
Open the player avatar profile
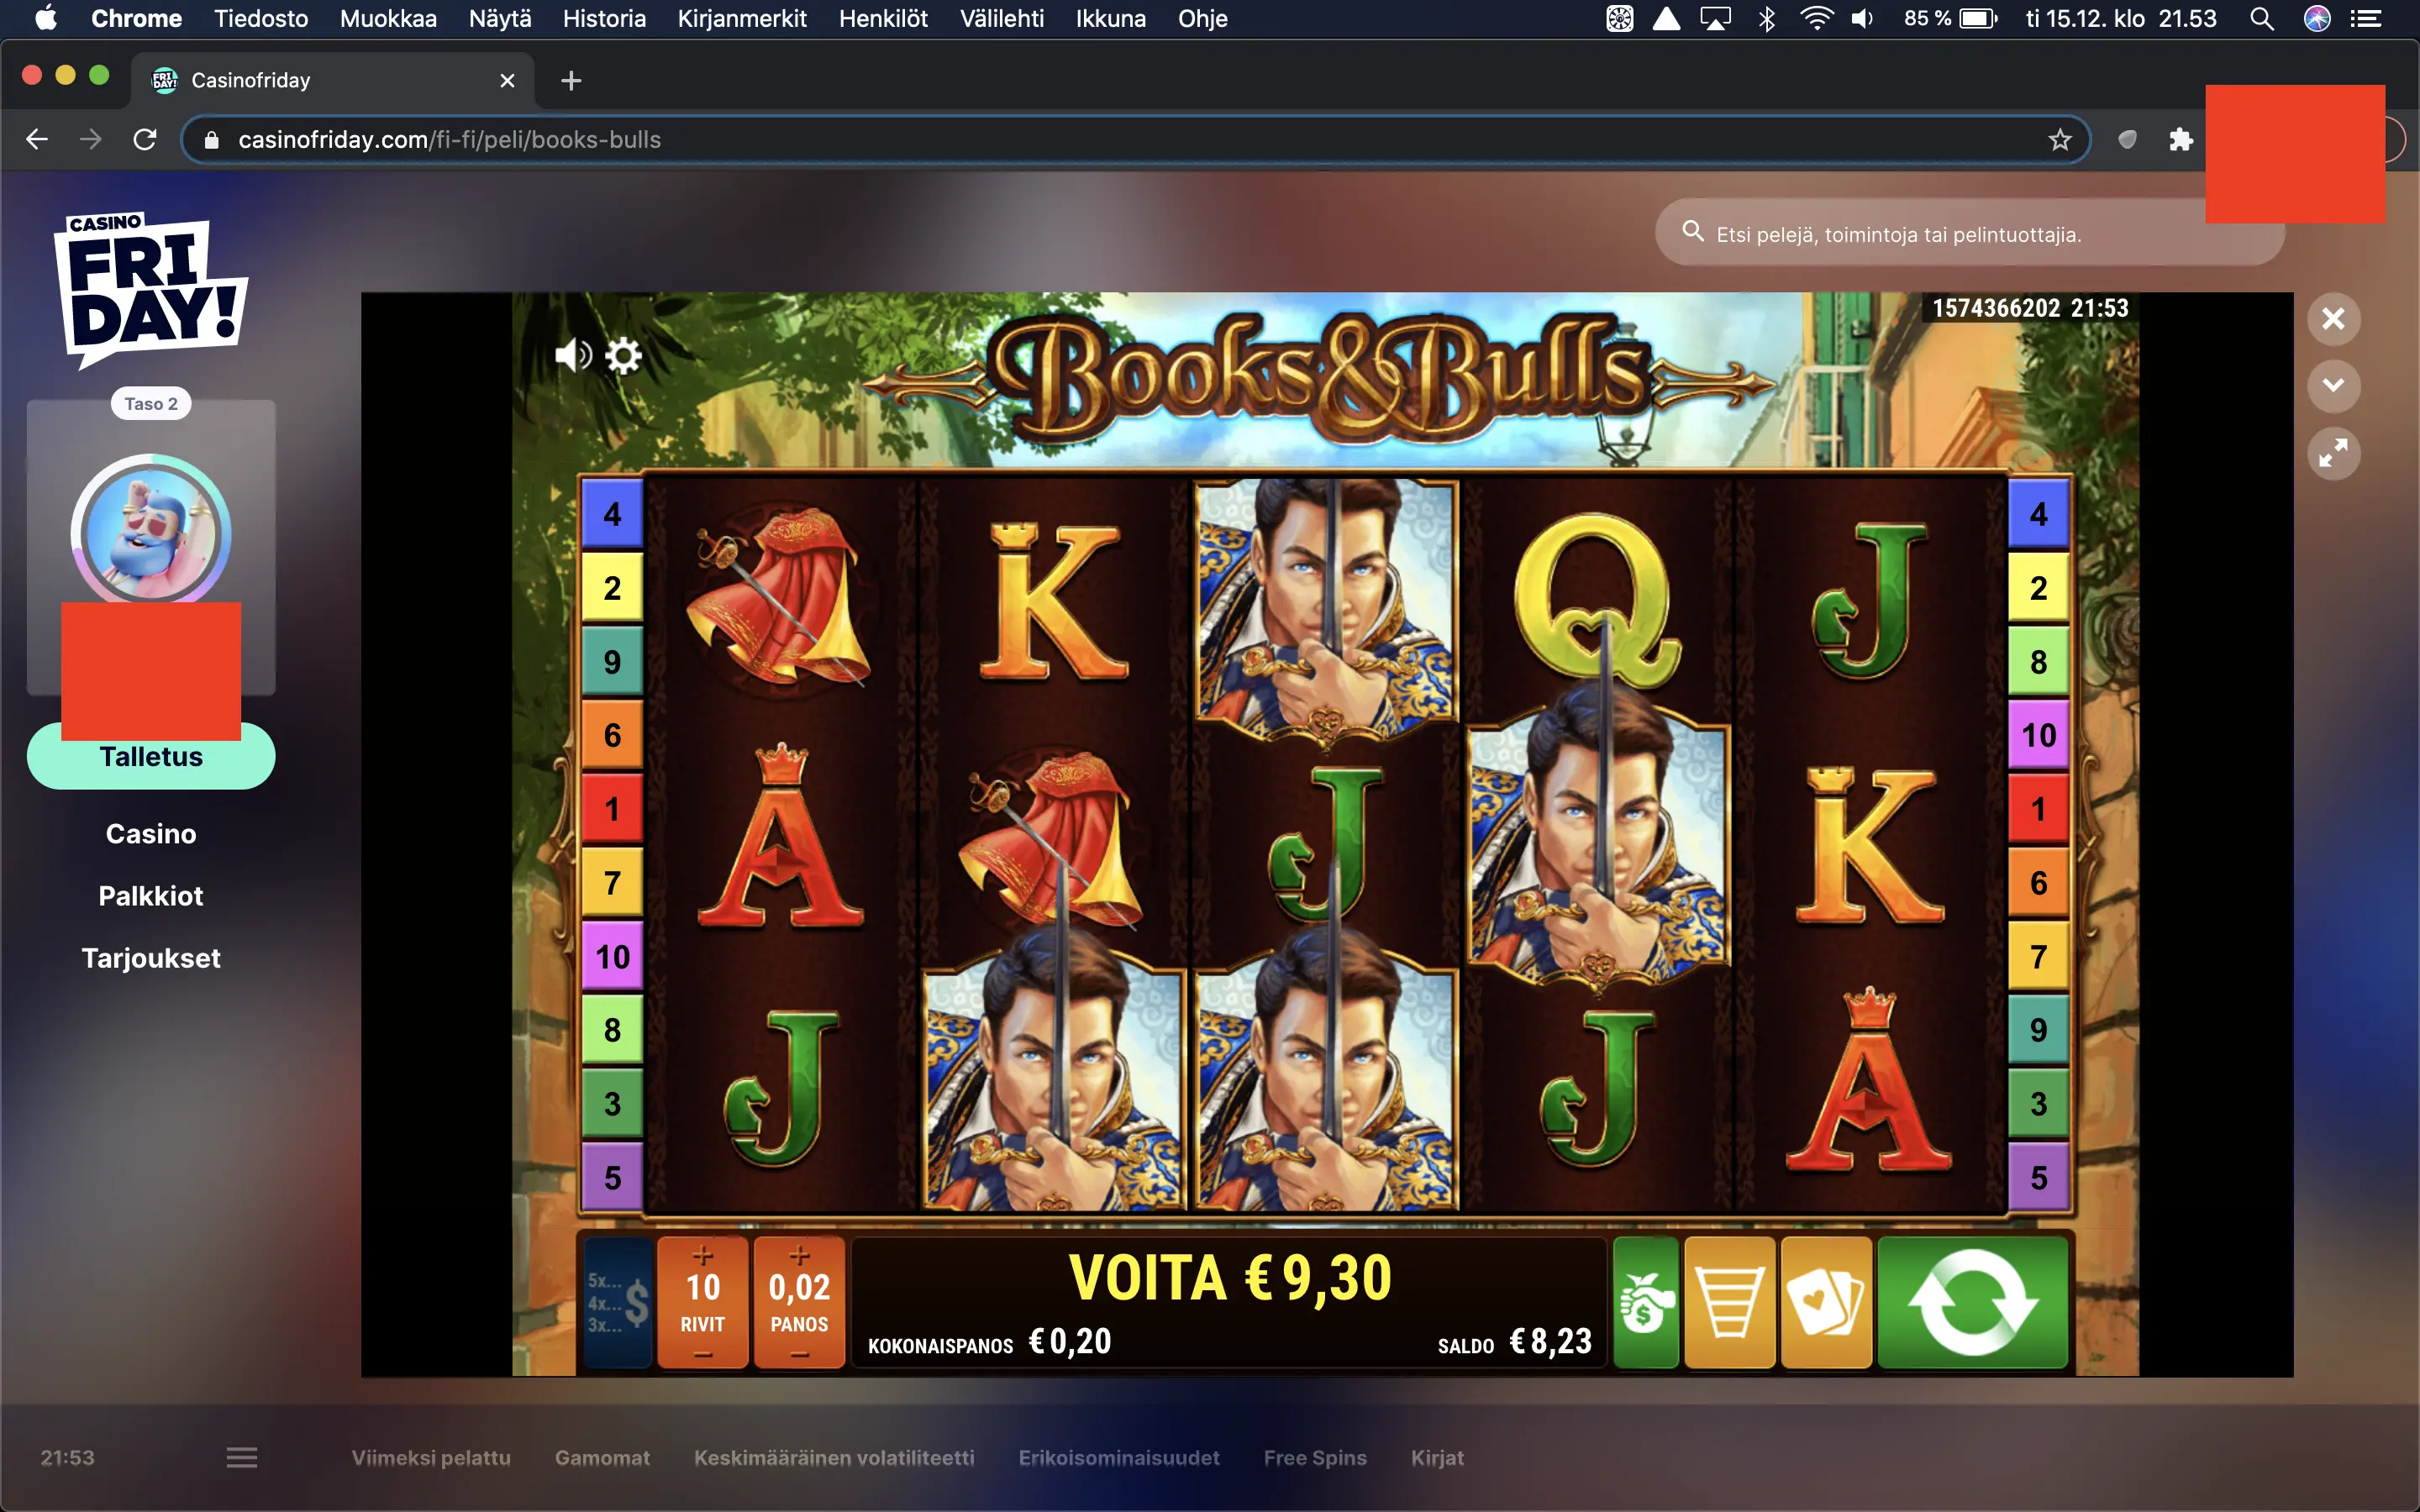point(151,532)
